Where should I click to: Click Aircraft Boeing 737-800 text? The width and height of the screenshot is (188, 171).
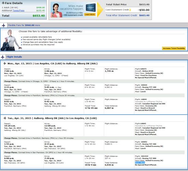coord(146,158)
